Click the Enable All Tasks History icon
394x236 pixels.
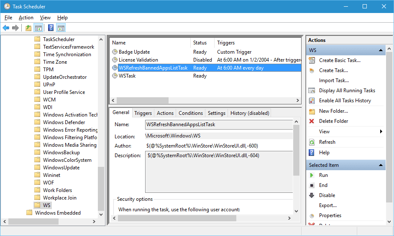(x=312, y=101)
